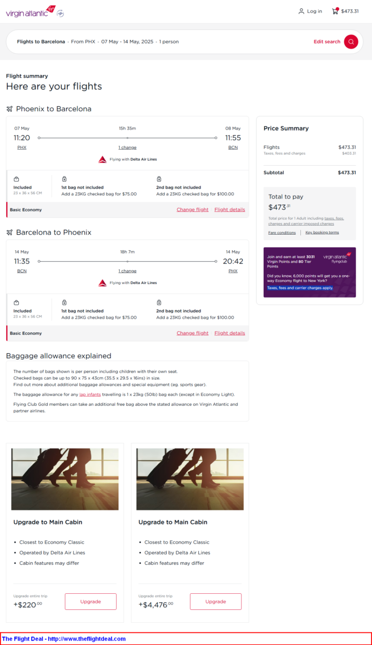Viewport: 372px width, 645px height.
Task: Open Key booking terms link
Action: tap(322, 232)
